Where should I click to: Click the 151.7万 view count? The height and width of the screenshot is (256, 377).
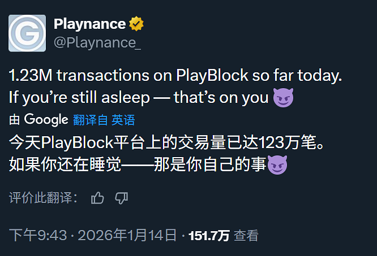point(209,235)
